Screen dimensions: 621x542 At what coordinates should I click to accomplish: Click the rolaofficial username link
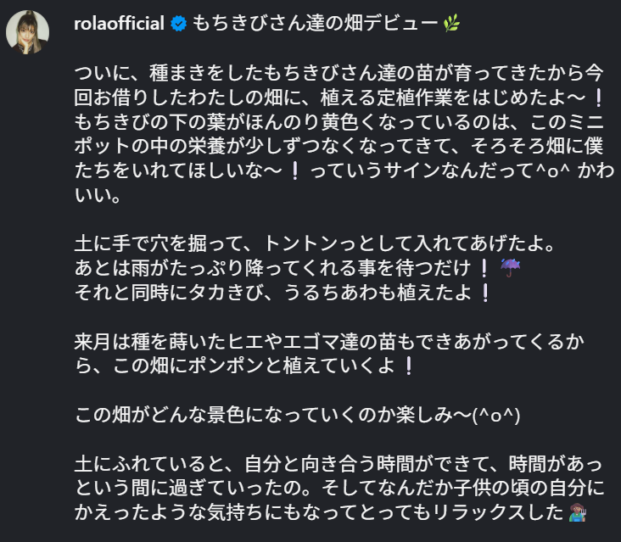(119, 24)
